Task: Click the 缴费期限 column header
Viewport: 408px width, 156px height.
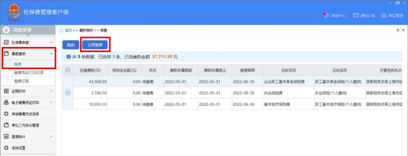Action: 247,70
